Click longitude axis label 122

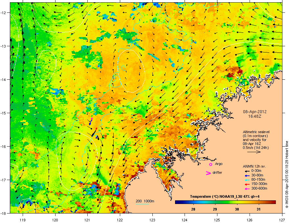click(120, 220)
